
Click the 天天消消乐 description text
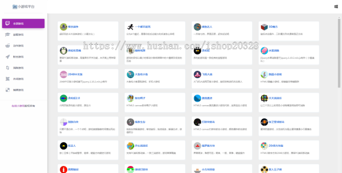pyautogui.click(x=283, y=105)
